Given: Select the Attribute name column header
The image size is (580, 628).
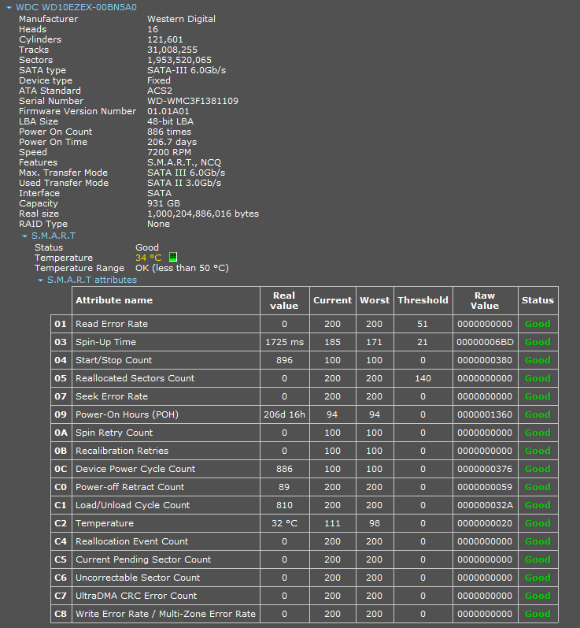Looking at the screenshot, I should coord(166,300).
